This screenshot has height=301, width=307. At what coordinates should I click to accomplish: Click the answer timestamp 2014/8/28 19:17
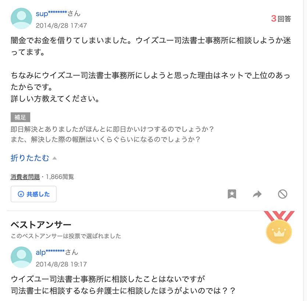pyautogui.click(x=61, y=264)
